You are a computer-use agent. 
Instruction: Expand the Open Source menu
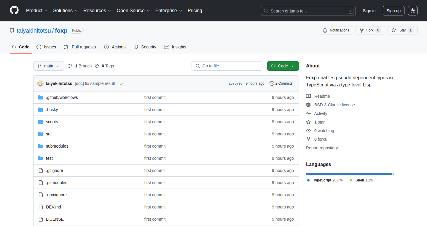pos(133,10)
